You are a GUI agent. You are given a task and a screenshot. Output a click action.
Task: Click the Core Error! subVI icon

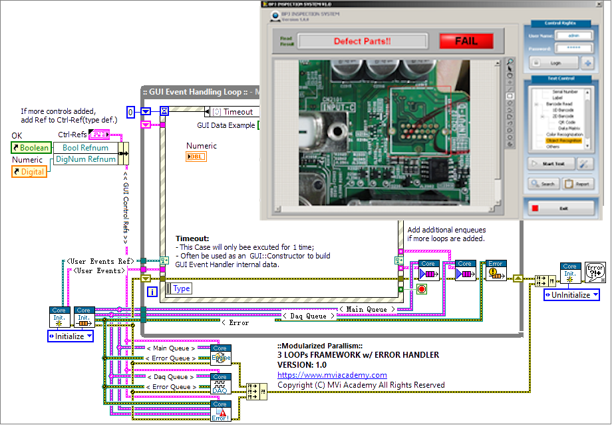point(221,411)
